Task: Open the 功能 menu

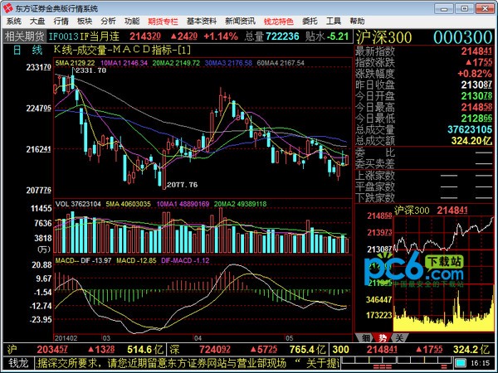Action: pyautogui.click(x=132, y=22)
